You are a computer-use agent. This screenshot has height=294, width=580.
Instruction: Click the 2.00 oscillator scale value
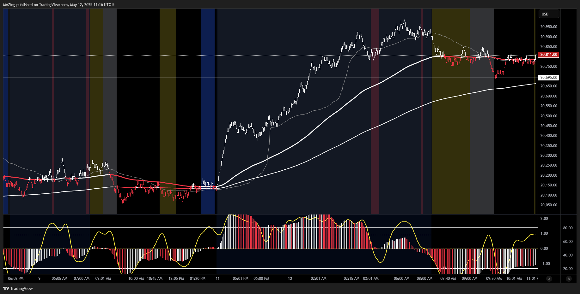[x=544, y=219]
